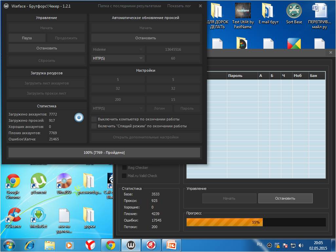Click Загрузить прокси лист button
Screen dimensions: 336x252
pyautogui.click(x=47, y=93)
